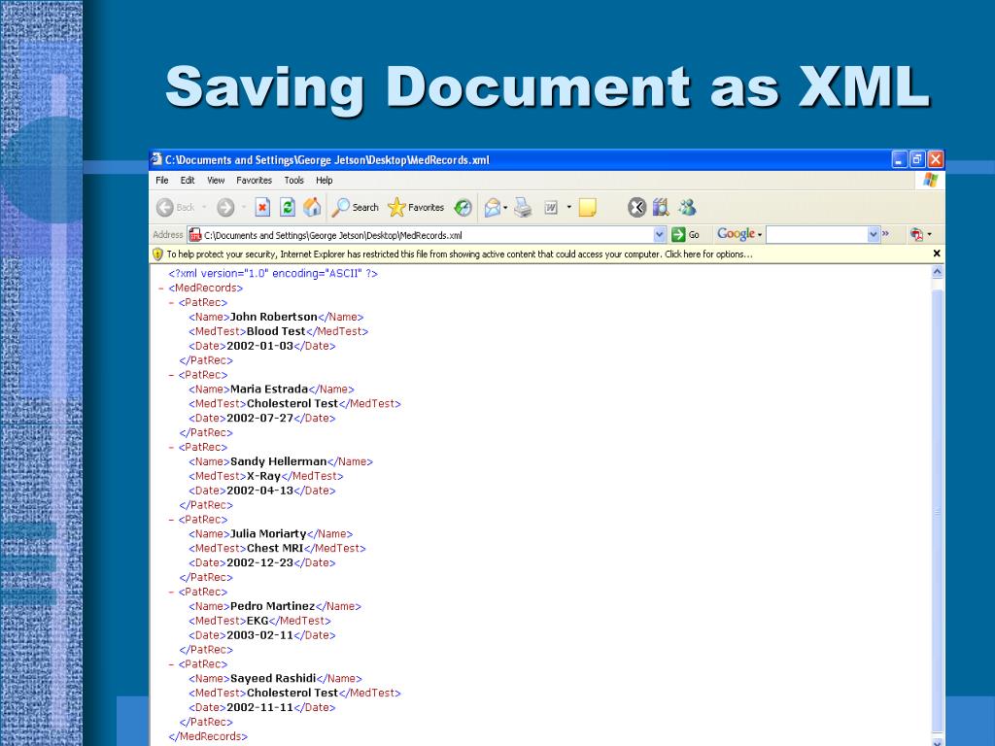995x746 pixels.
Task: Collapse the Sandy Hellerman PatRec node
Action: [x=171, y=448]
